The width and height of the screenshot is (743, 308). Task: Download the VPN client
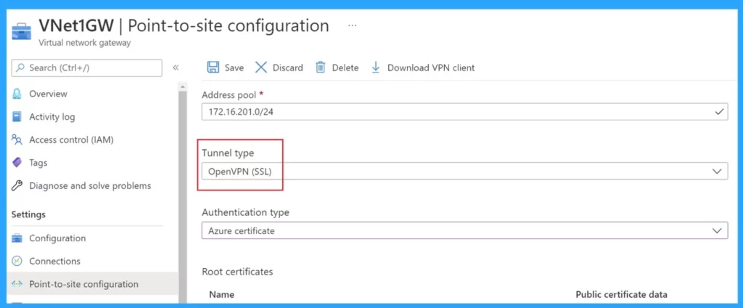[423, 67]
